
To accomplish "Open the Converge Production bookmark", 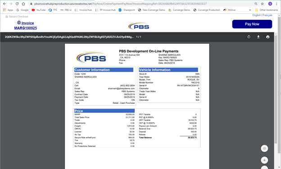I will 207,10.
